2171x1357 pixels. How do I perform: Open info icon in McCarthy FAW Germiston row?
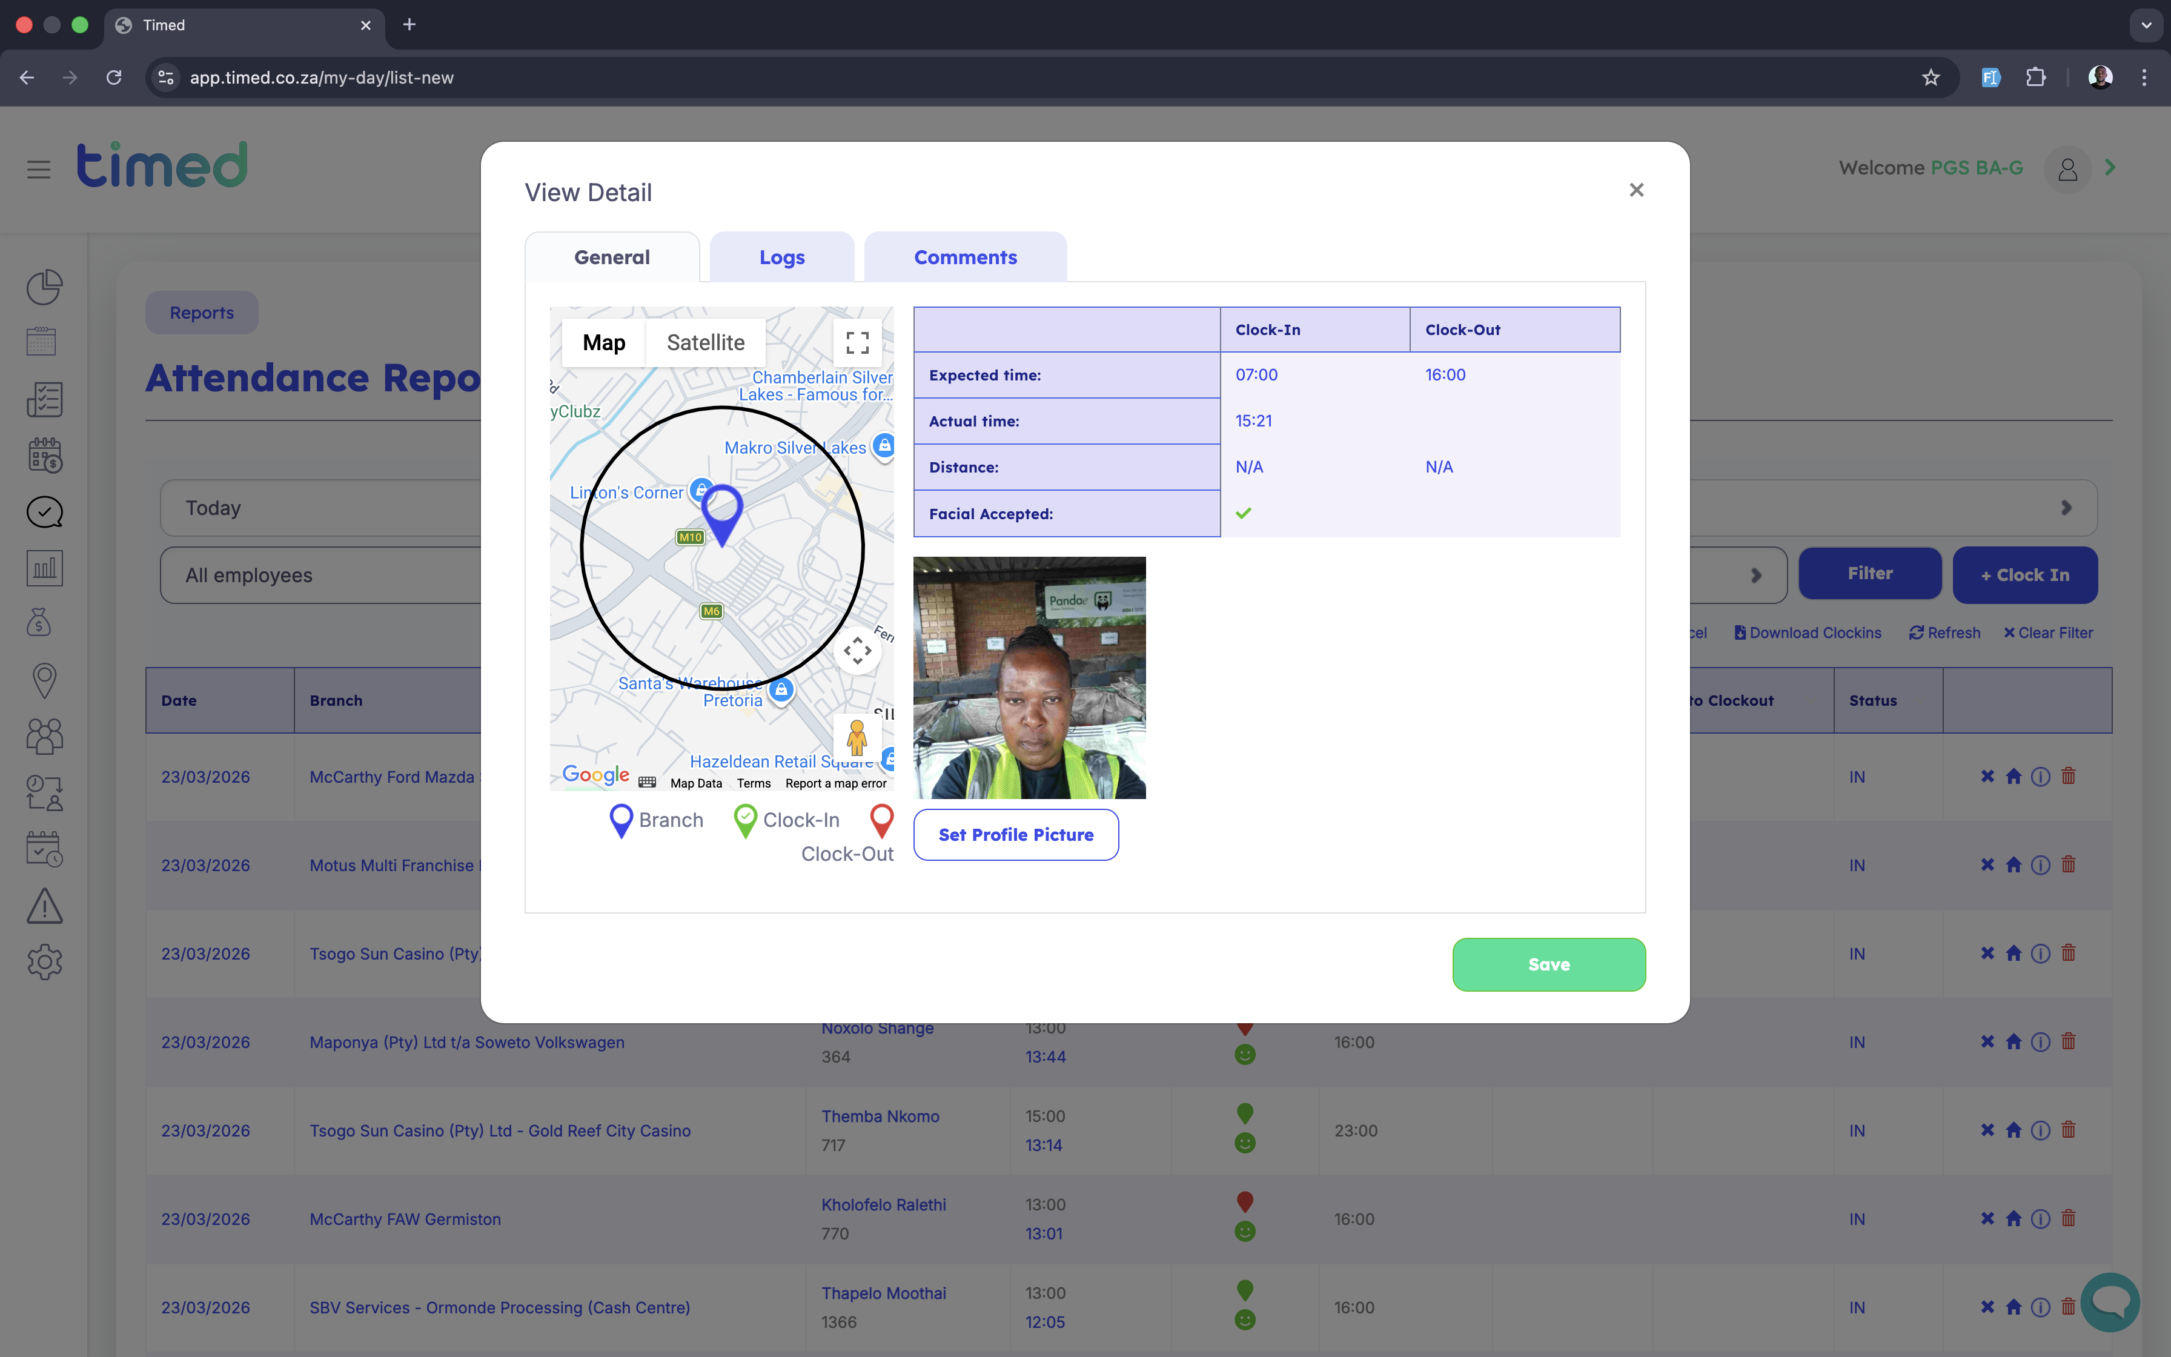coord(2040,1219)
